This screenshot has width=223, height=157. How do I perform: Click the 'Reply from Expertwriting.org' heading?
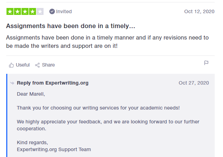click(52, 83)
